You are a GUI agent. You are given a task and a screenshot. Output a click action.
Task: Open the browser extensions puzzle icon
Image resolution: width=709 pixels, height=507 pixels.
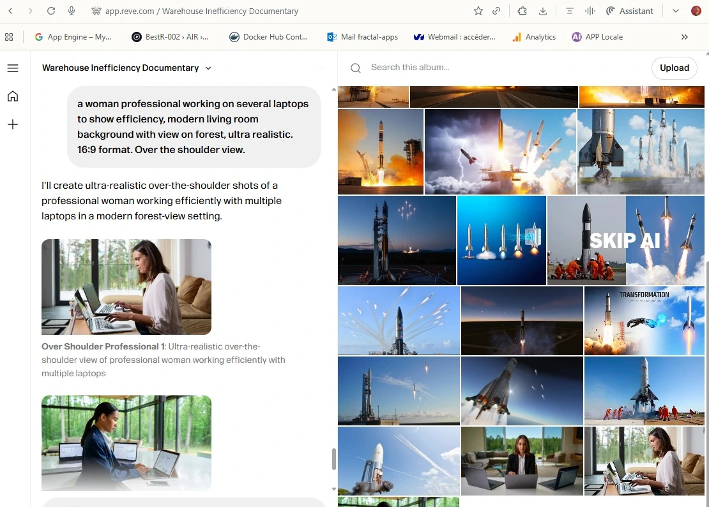[522, 11]
